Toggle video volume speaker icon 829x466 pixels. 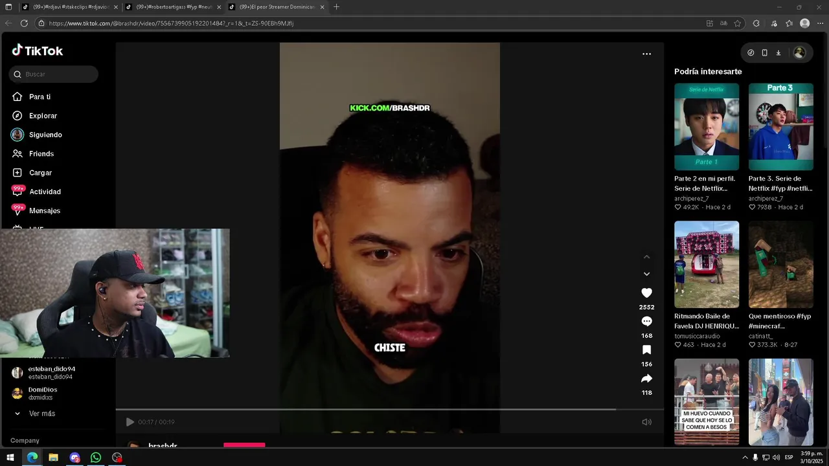(x=646, y=422)
